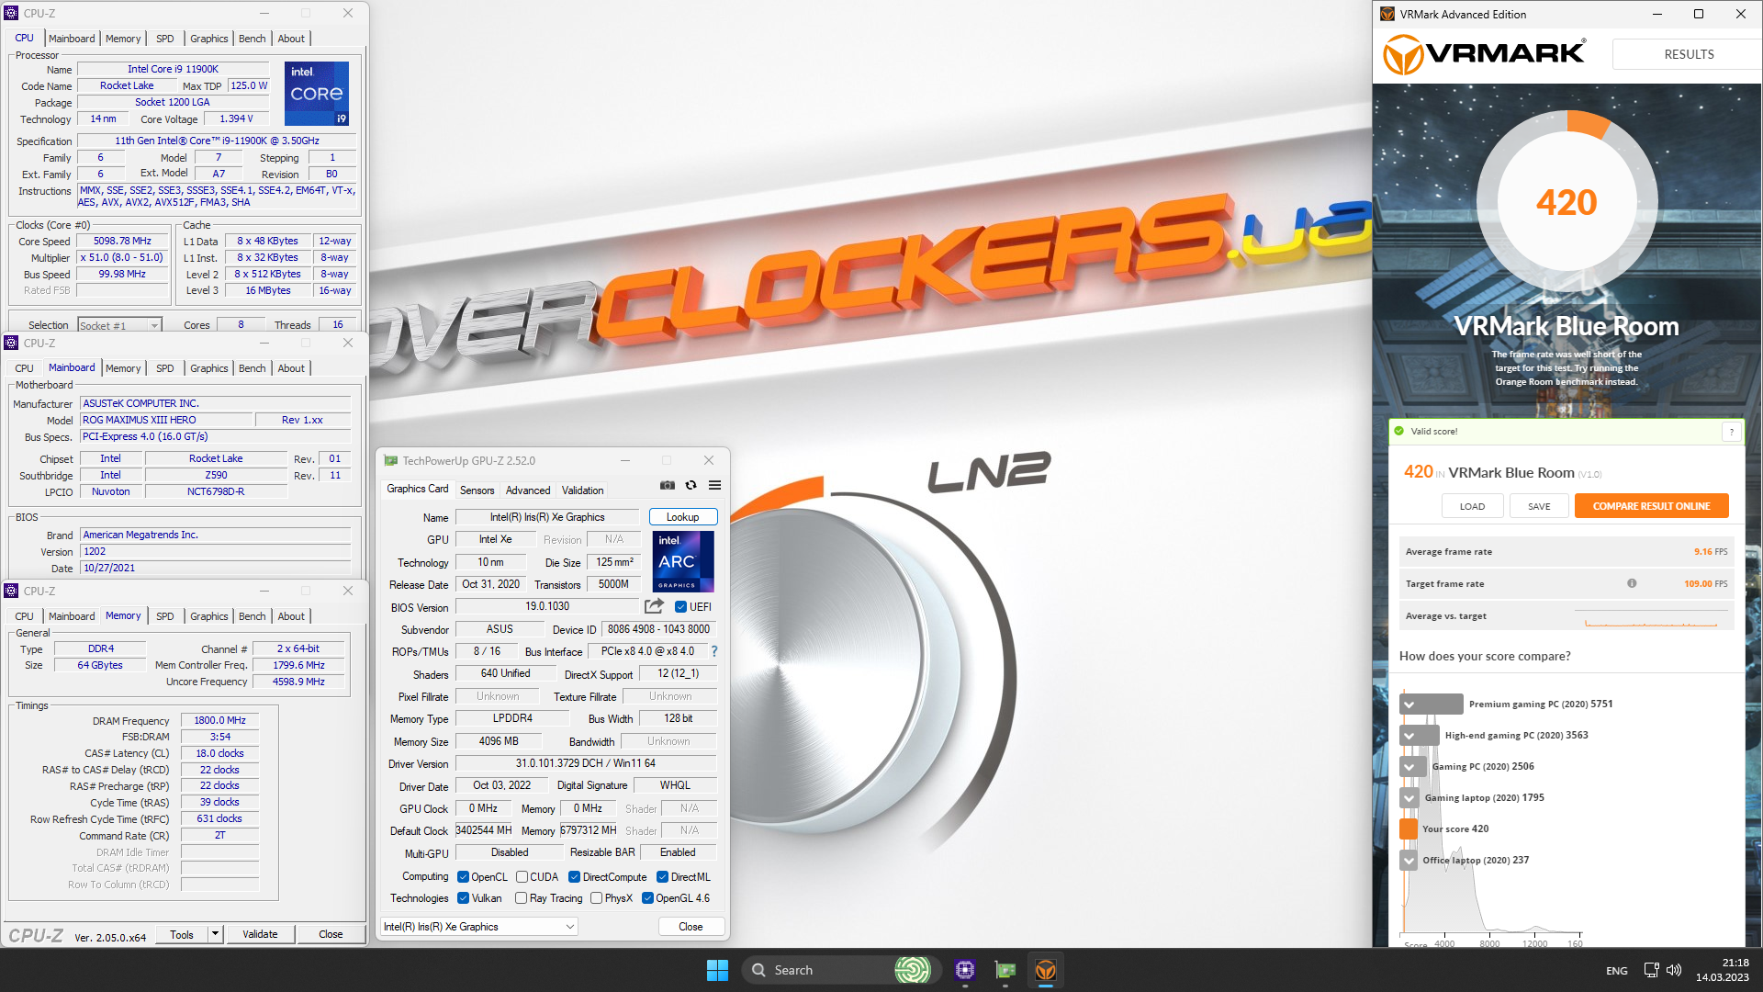Click the VRMark taskbar icon

1046,970
